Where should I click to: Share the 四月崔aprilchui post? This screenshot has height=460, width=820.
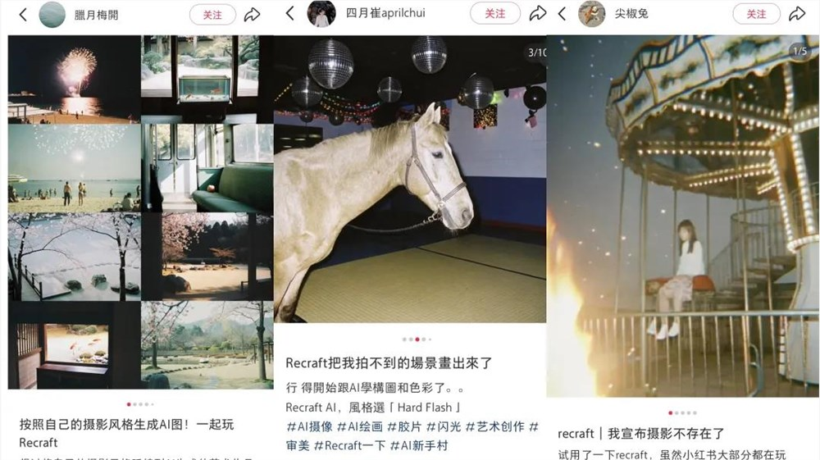coord(538,14)
